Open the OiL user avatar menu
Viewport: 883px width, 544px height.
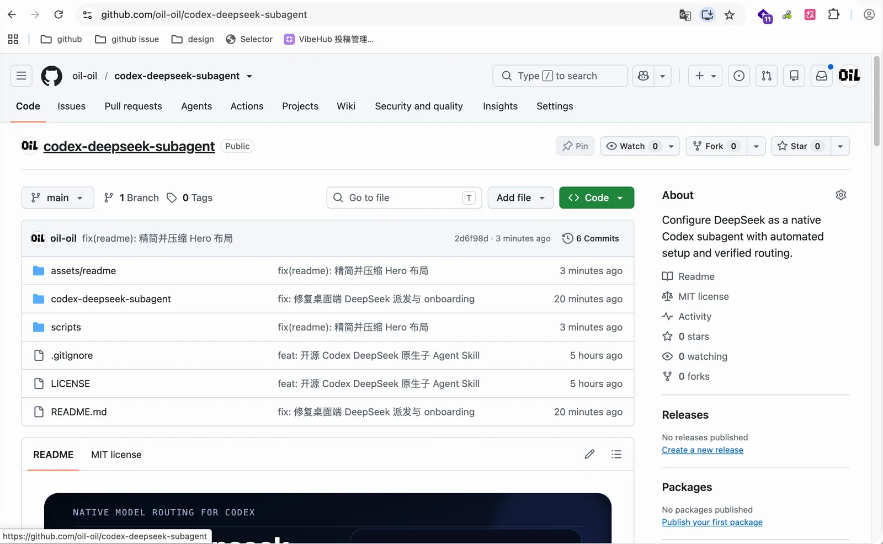click(849, 76)
